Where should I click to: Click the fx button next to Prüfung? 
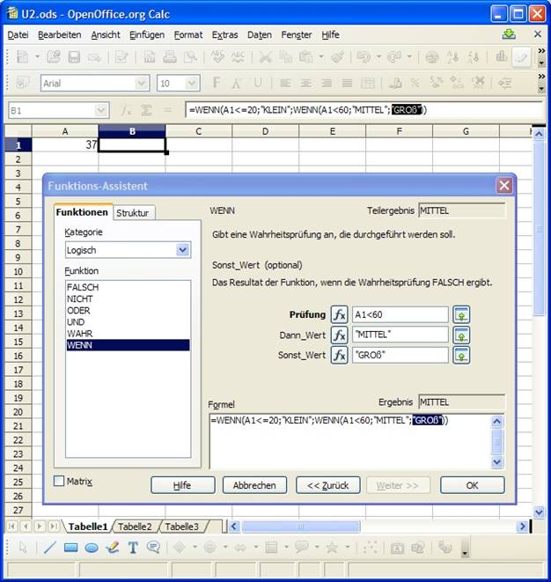(x=339, y=315)
